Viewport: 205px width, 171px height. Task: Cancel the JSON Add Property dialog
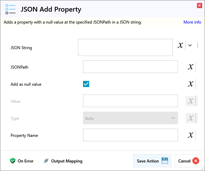188,161
